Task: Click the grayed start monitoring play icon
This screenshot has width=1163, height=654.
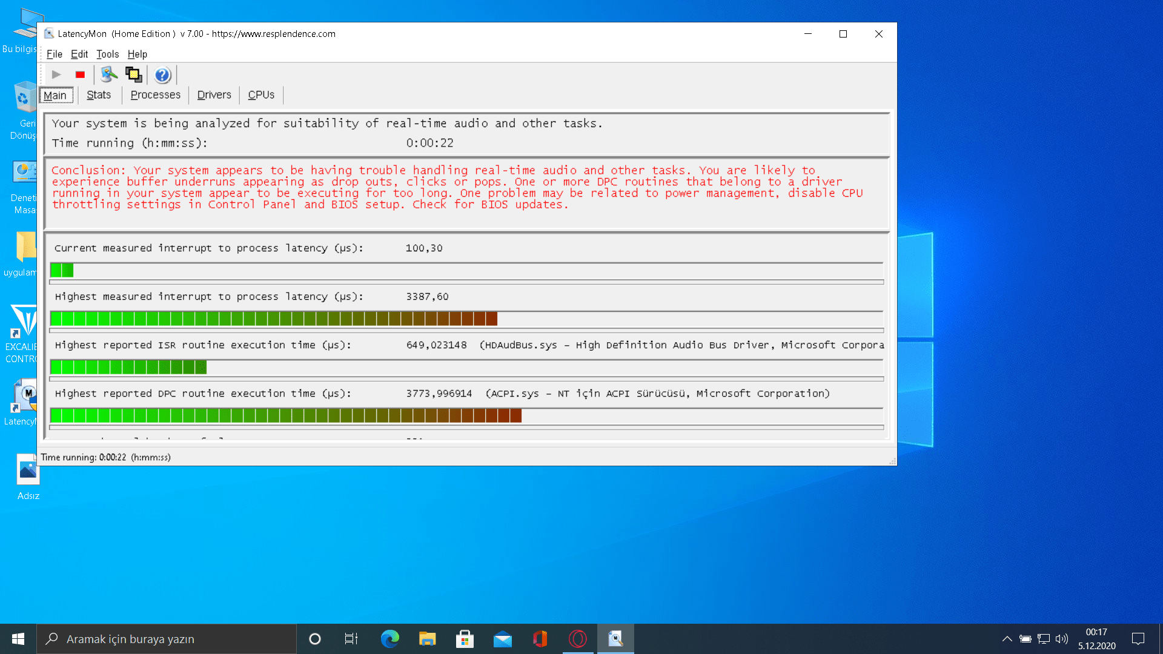Action: pyautogui.click(x=56, y=74)
